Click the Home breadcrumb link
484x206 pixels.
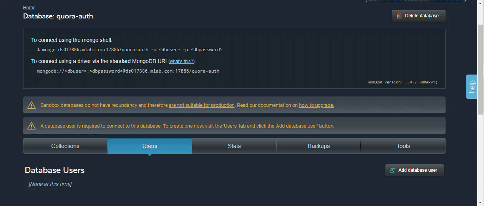29,8
